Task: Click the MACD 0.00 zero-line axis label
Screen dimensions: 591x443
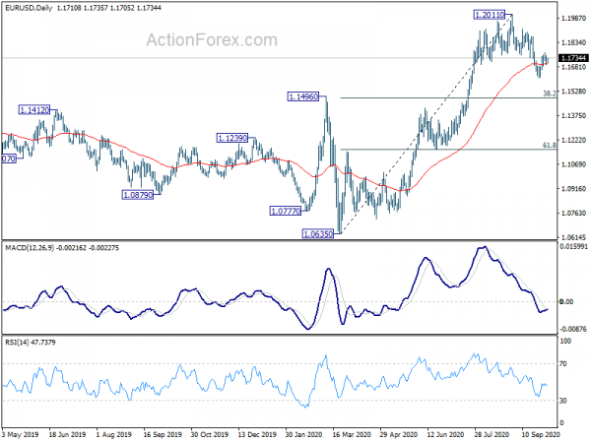Action: tap(566, 302)
